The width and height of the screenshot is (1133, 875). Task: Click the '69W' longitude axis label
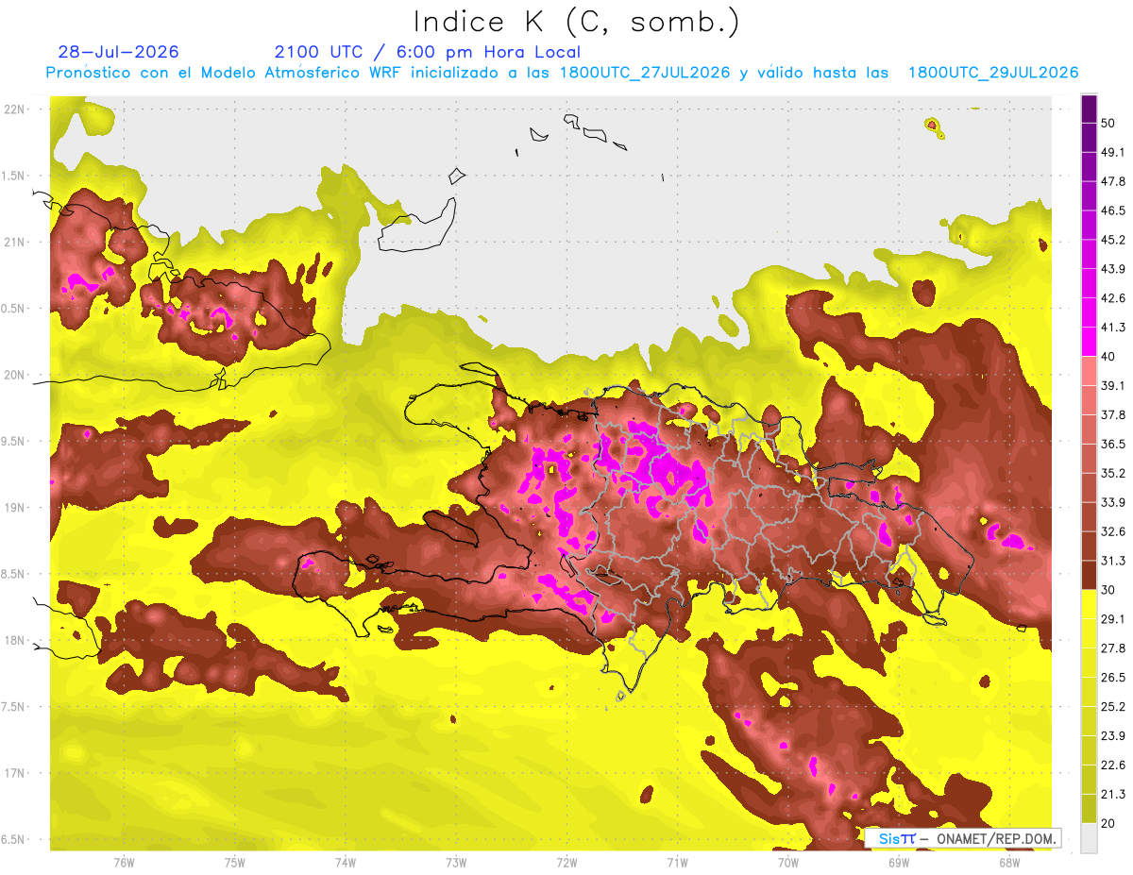tap(898, 862)
